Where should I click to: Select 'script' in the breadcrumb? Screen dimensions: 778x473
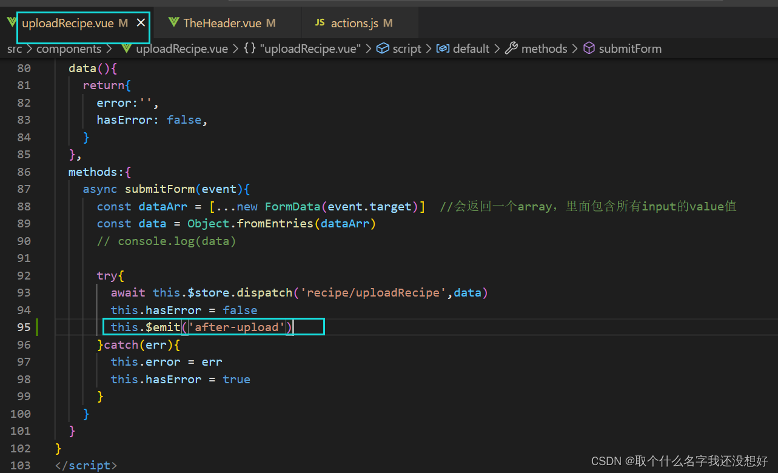406,49
